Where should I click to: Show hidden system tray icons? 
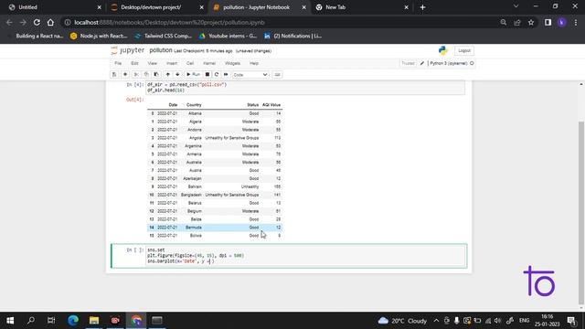[436, 321]
